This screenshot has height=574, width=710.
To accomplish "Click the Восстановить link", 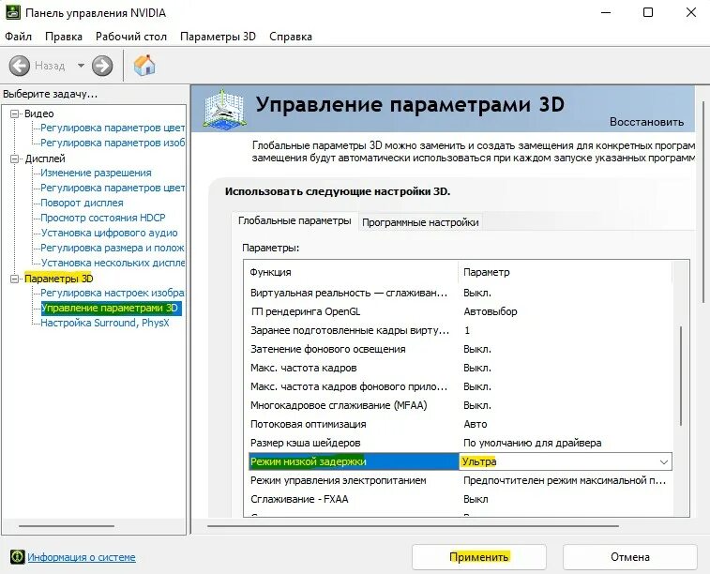I will [646, 122].
